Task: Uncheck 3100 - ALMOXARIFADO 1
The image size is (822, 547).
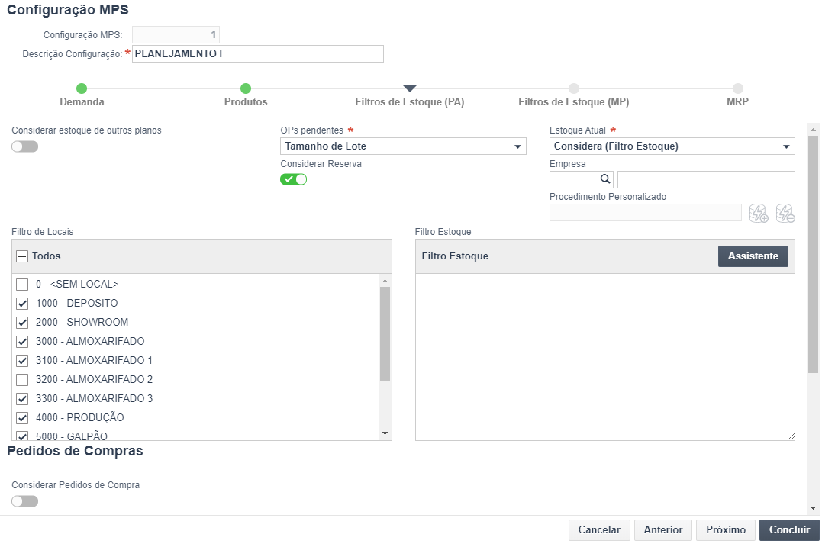Action: [x=22, y=361]
